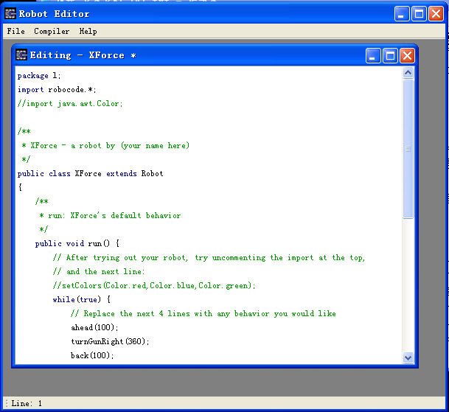Click the 'Line: 1' status bar indicator
Viewport: 449px width, 412px height.
[x=27, y=403]
